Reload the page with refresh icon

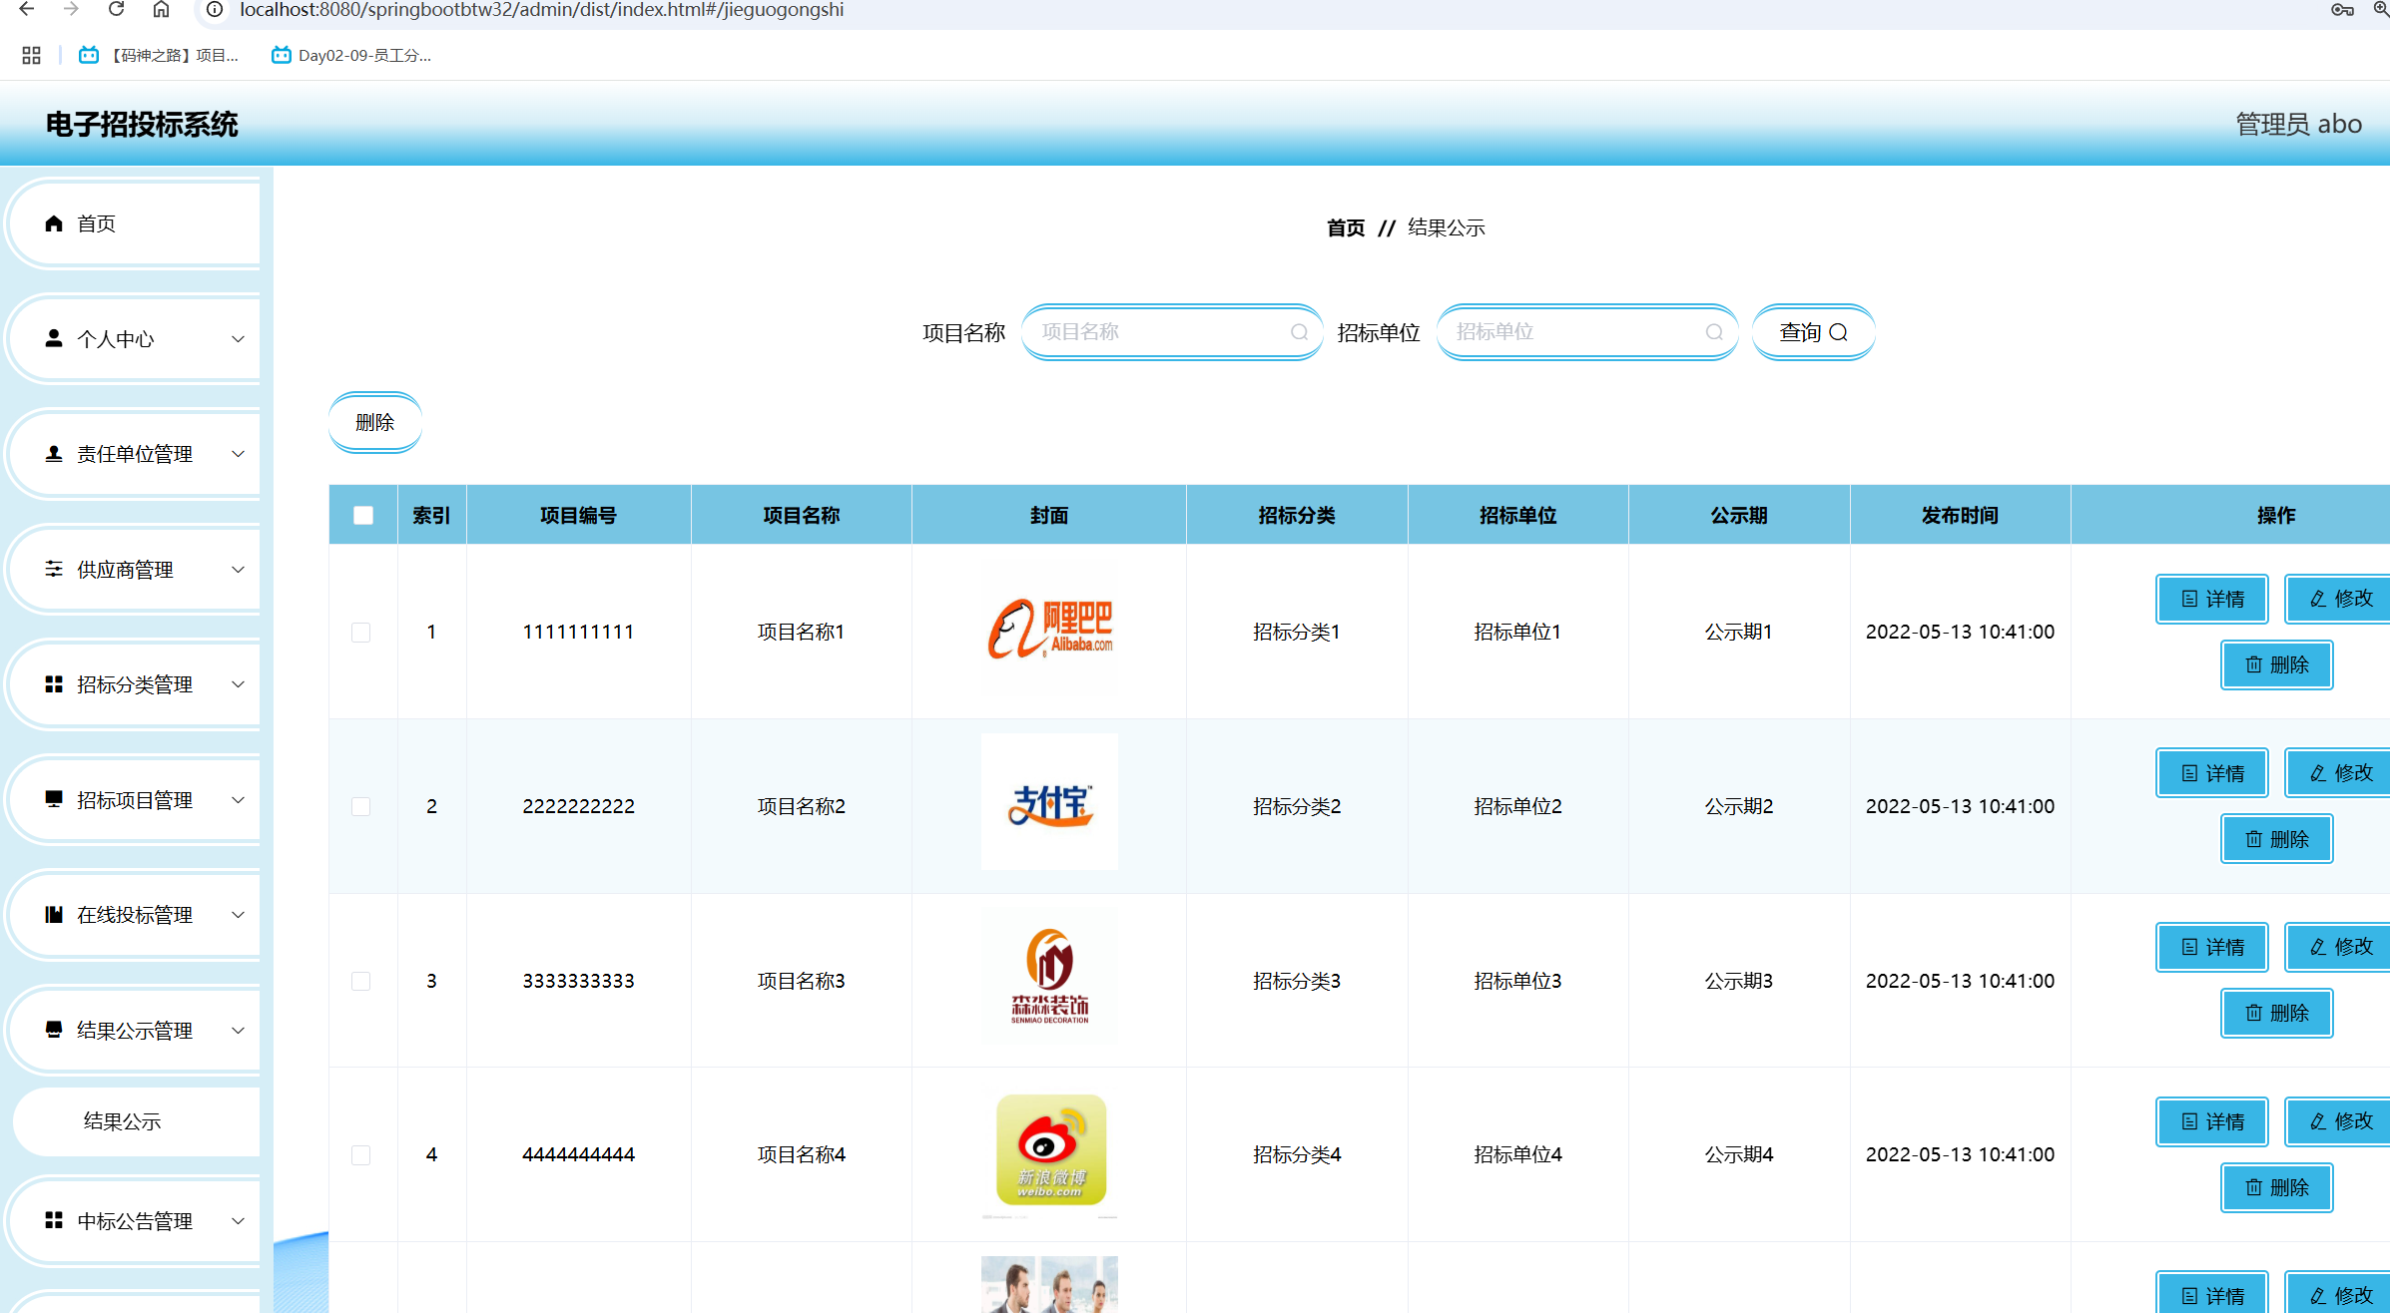(x=116, y=9)
